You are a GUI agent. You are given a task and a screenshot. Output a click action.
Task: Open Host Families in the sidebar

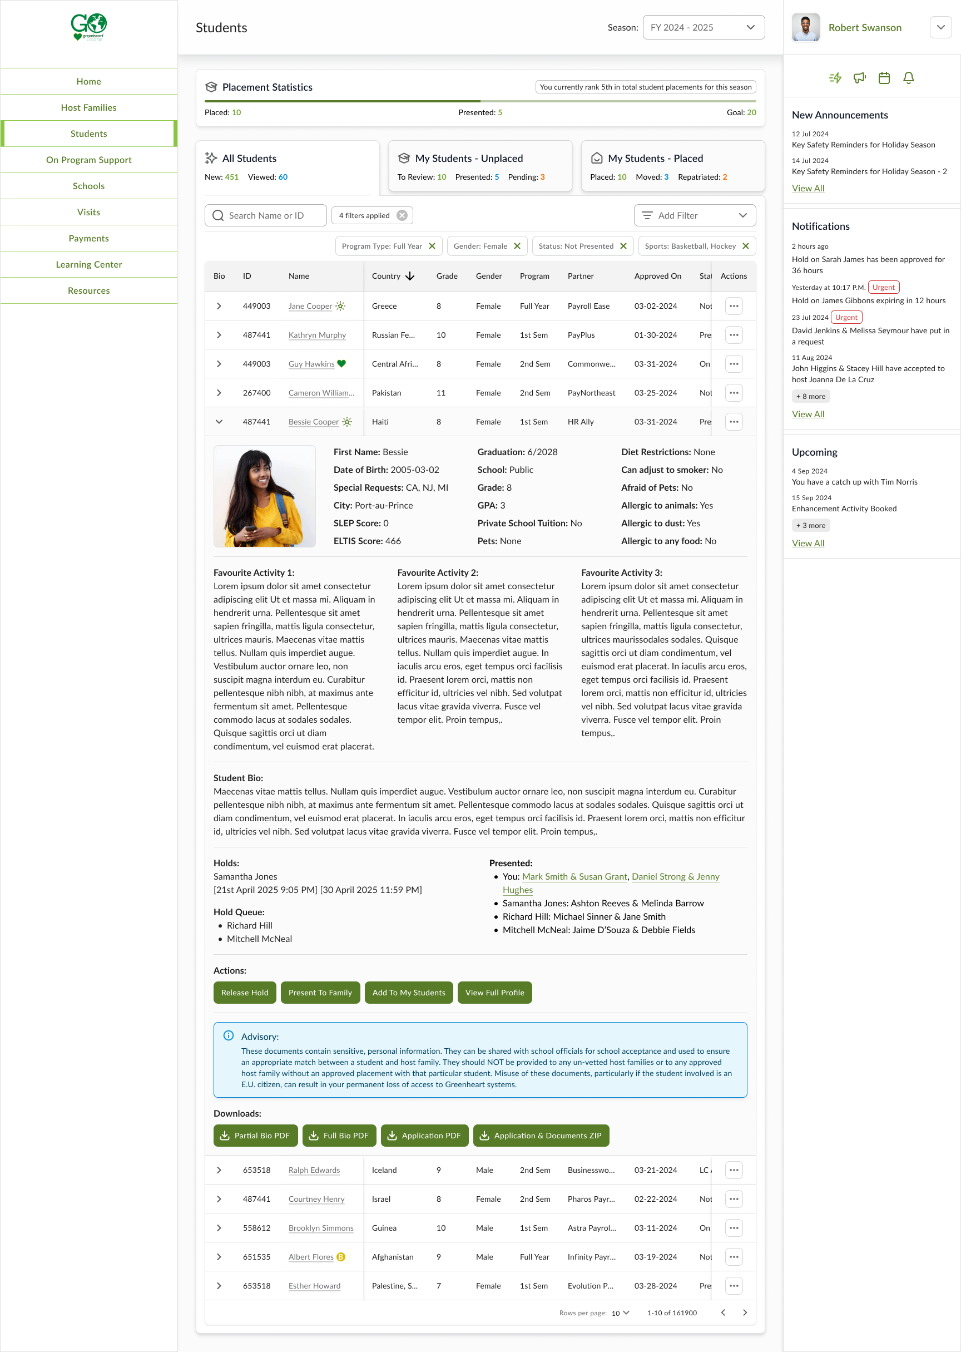[x=89, y=108]
